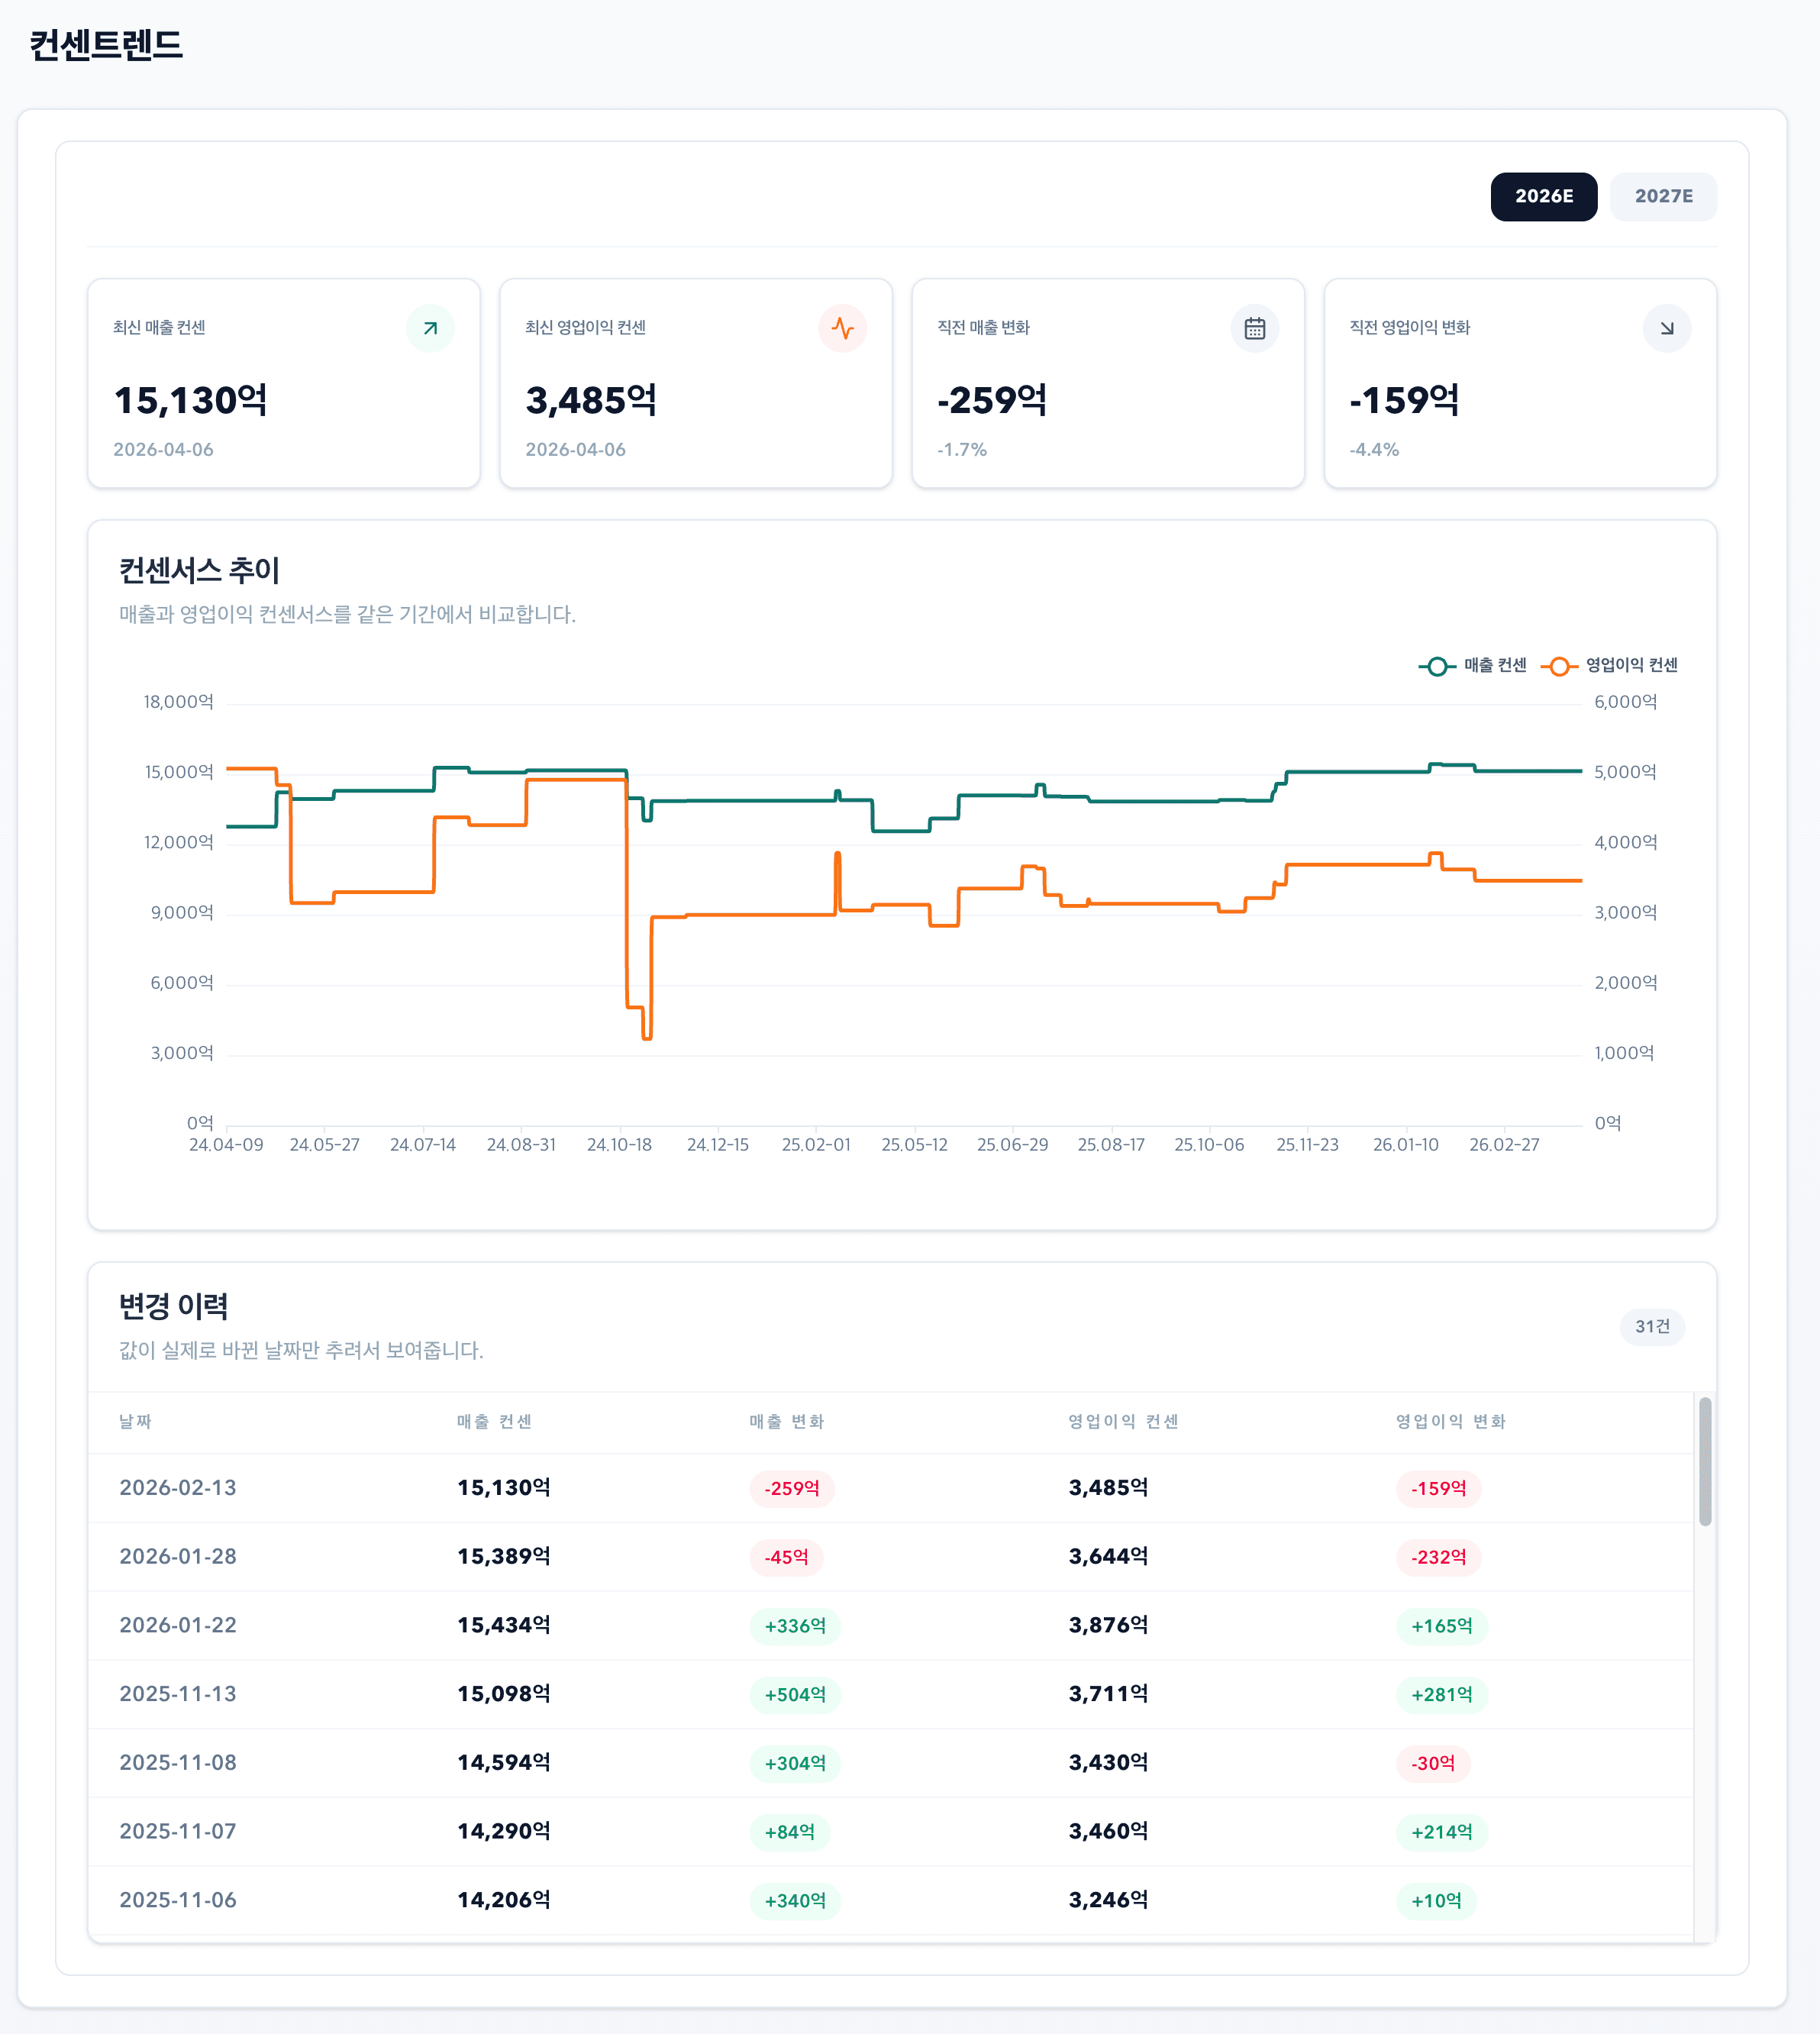Click the orange pulse icon on operating profit card
The width and height of the screenshot is (1820, 2034).
pos(842,328)
